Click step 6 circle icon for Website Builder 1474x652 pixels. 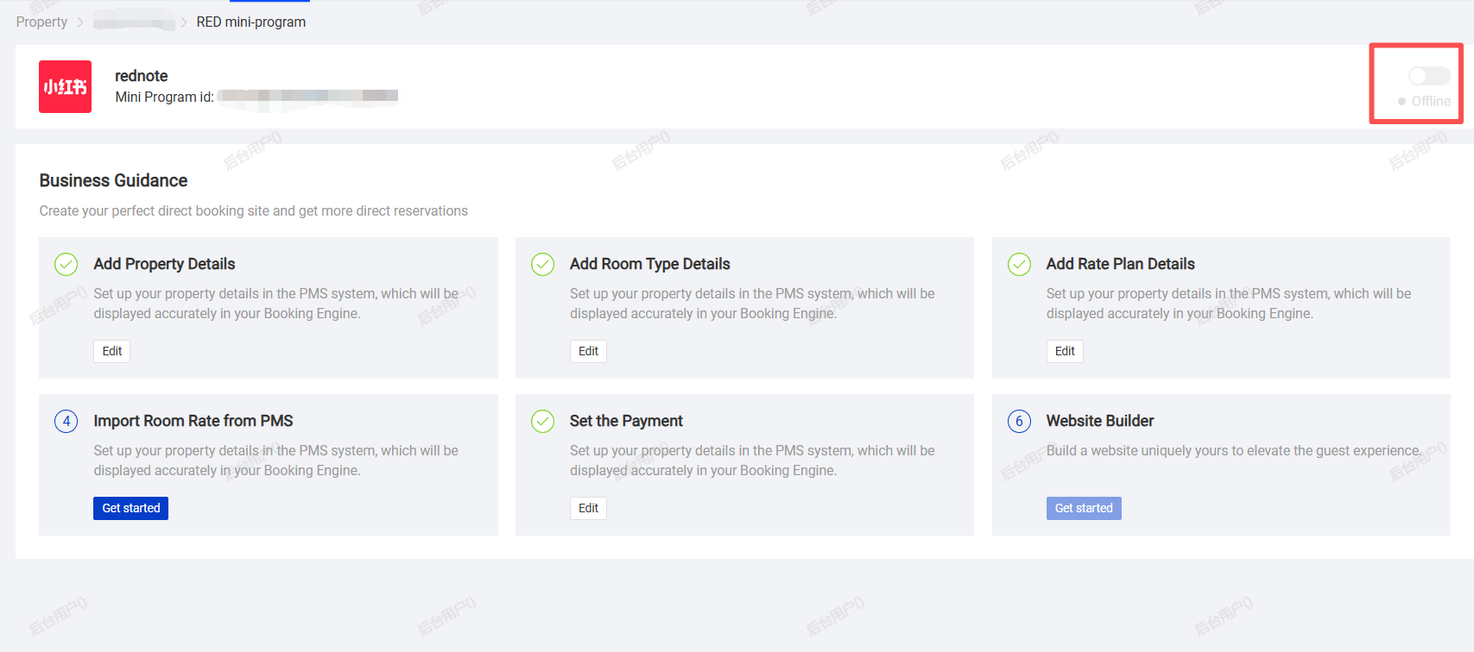[x=1019, y=421]
